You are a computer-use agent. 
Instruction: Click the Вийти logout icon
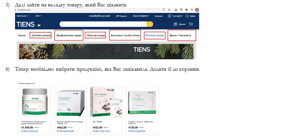click(x=187, y=16)
